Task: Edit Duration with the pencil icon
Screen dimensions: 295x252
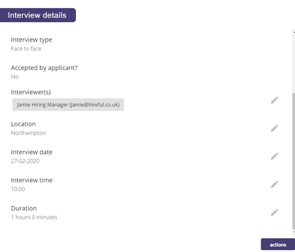Action: (x=274, y=212)
